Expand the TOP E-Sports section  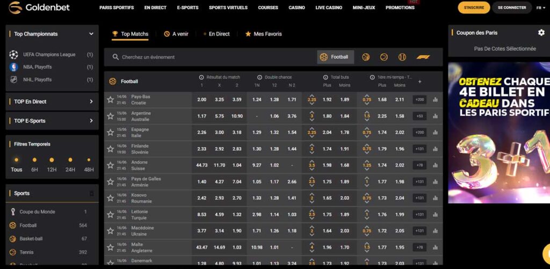pyautogui.click(x=91, y=121)
